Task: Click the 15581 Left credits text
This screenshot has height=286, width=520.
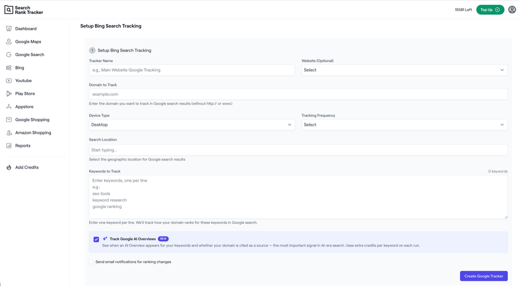Action: pos(463,9)
